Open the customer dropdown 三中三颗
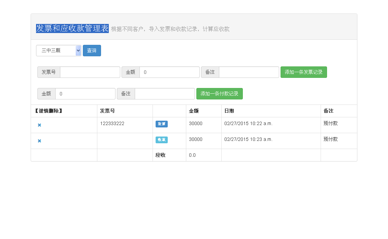 click(x=59, y=51)
